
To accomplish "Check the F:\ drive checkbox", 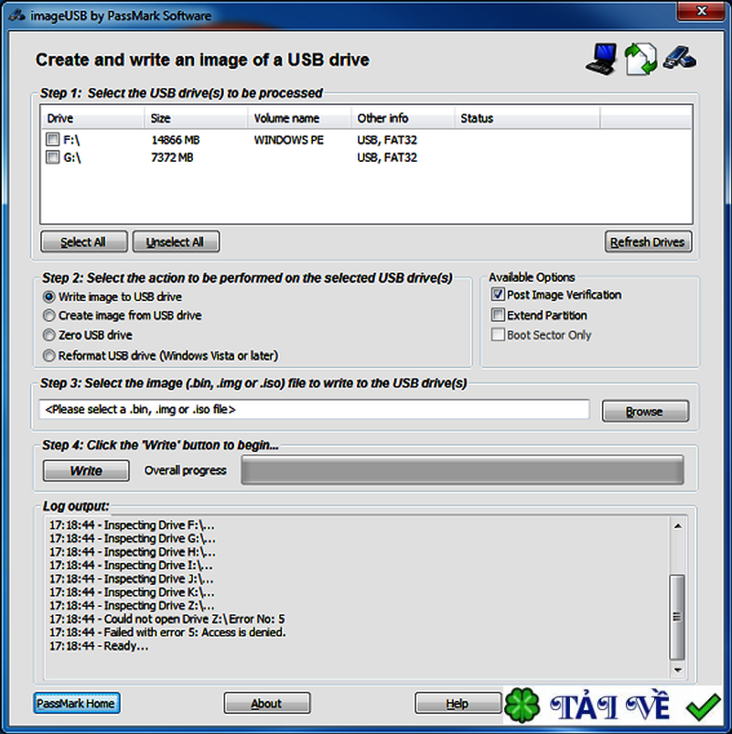I will tap(52, 139).
